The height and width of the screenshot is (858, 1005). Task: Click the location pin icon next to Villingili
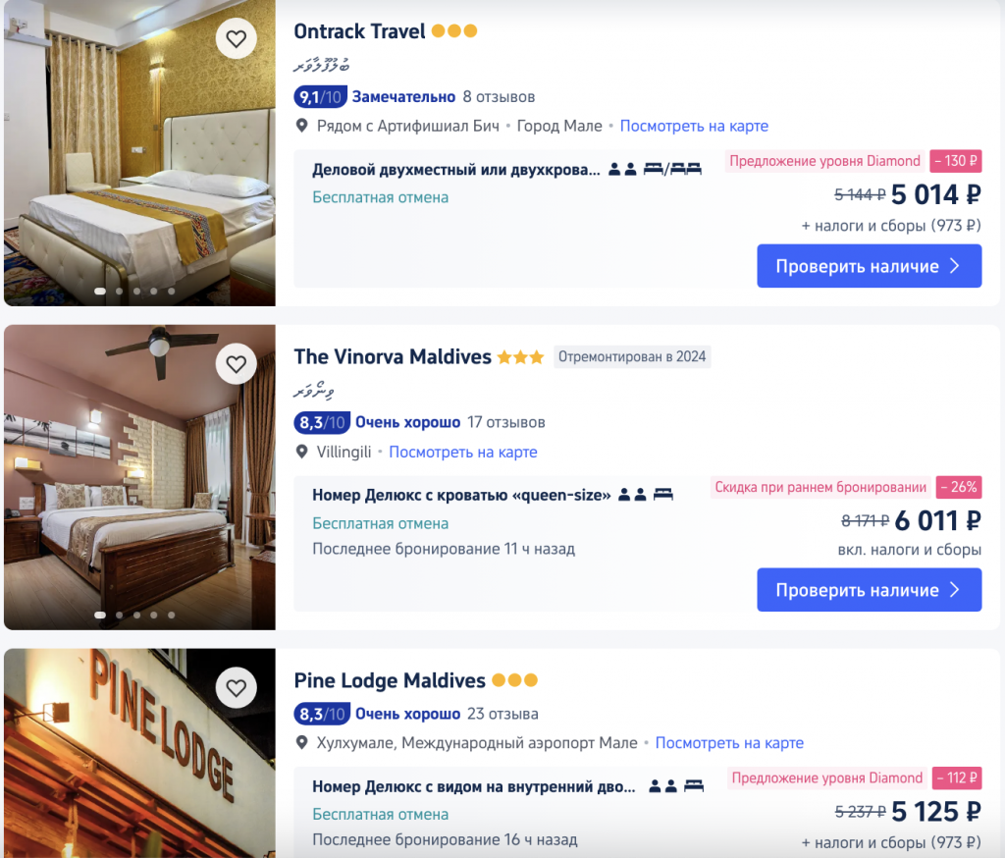tap(301, 453)
